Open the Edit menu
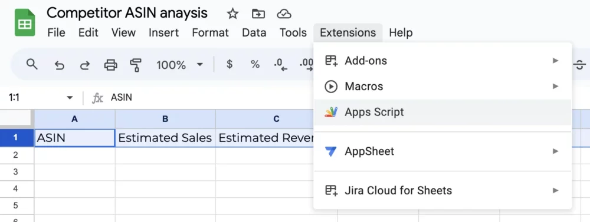 (x=88, y=32)
